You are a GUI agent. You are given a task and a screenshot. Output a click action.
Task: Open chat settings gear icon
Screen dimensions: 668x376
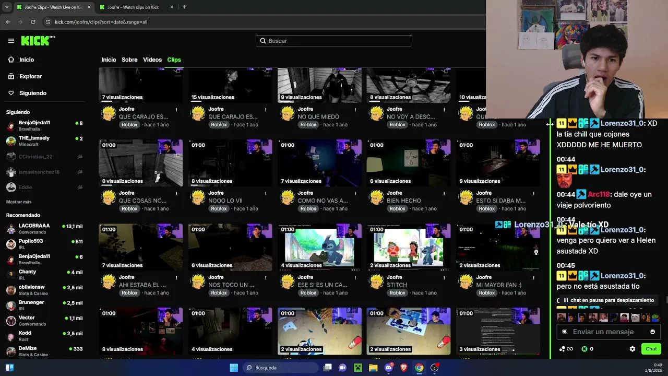pyautogui.click(x=633, y=349)
